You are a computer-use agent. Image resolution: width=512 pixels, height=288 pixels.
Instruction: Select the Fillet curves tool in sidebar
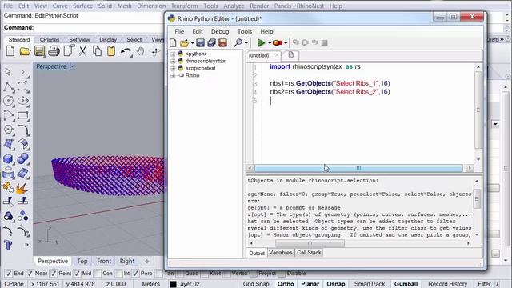click(23, 130)
